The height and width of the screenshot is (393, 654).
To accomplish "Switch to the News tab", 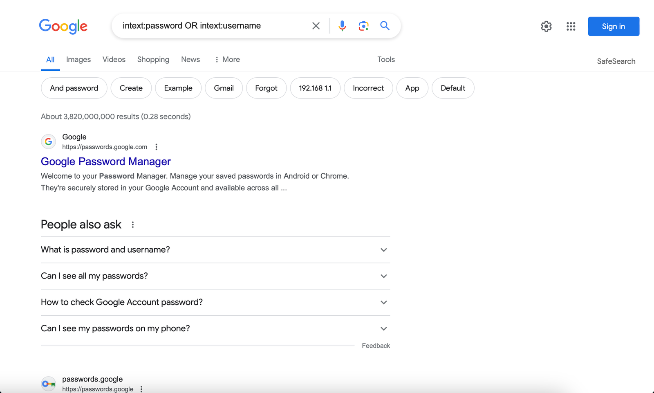I will pyautogui.click(x=190, y=60).
